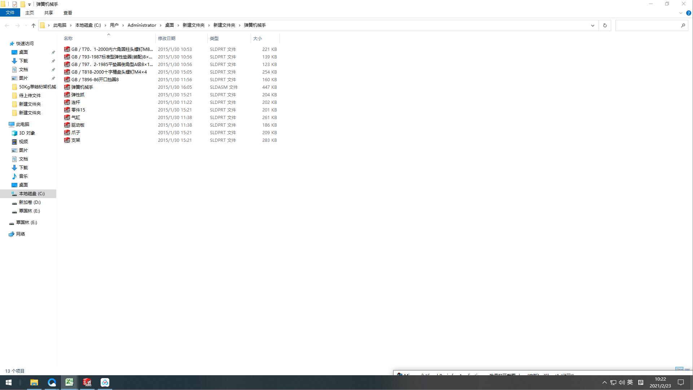Screen dimensions: 693x390
Task: Expand the ribbon with chevron arrow
Action: (x=681, y=13)
